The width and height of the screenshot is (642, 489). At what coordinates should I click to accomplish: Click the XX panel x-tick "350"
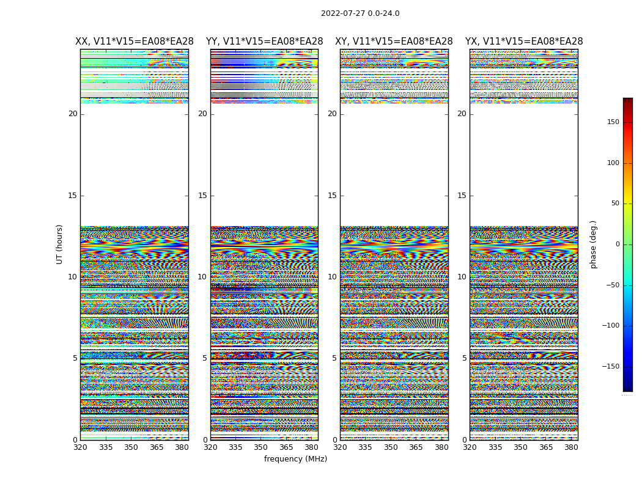tap(131, 447)
